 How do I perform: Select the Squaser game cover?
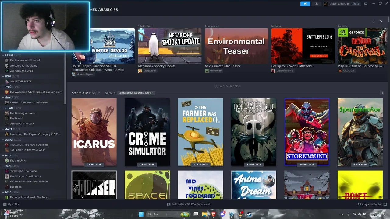(94, 185)
